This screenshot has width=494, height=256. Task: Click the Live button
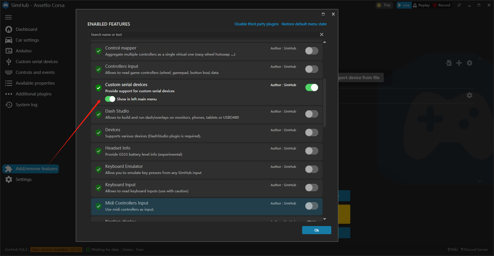point(404,5)
